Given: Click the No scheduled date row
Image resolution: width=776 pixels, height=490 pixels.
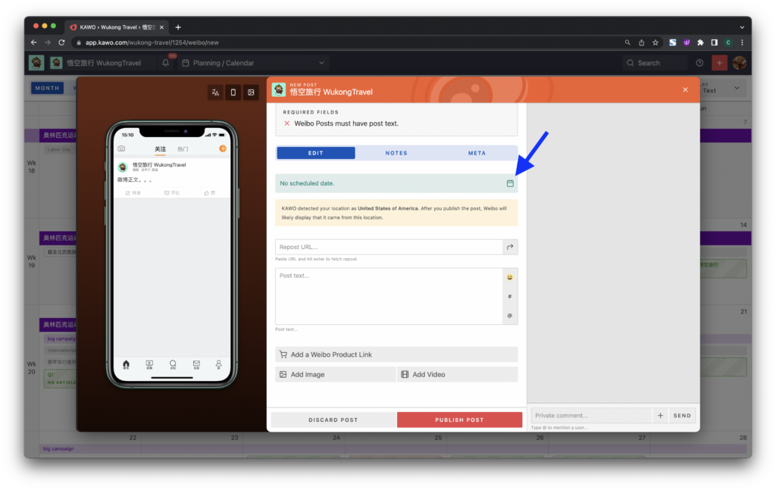Looking at the screenshot, I should tap(396, 183).
